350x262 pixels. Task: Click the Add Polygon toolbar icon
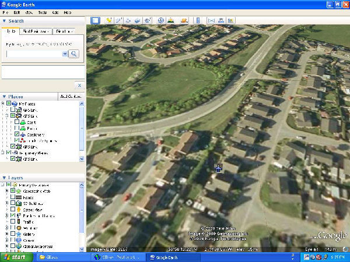click(x=118, y=20)
